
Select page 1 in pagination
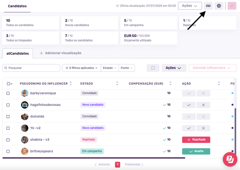pyautogui.click(x=118, y=165)
